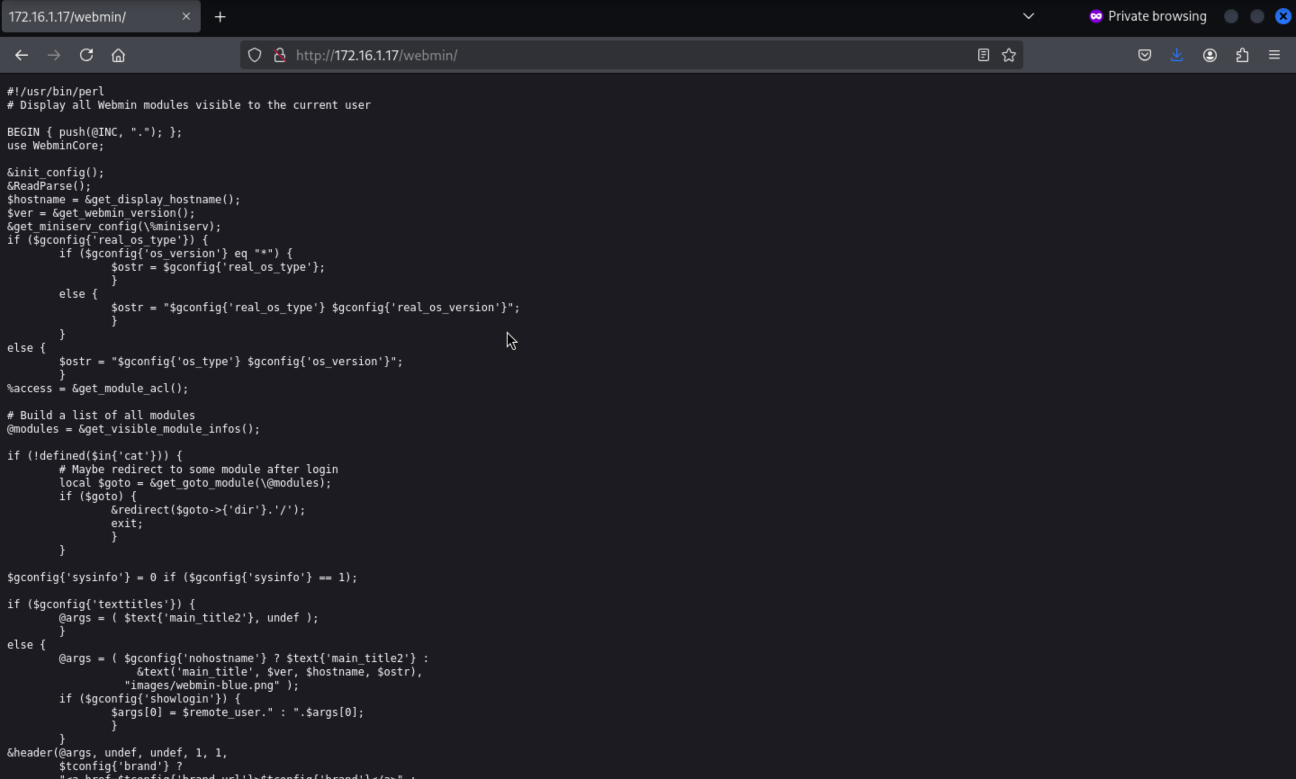Image resolution: width=1296 pixels, height=779 pixels.
Task: Open the Extensions puzzle-piece menu
Action: tap(1242, 55)
